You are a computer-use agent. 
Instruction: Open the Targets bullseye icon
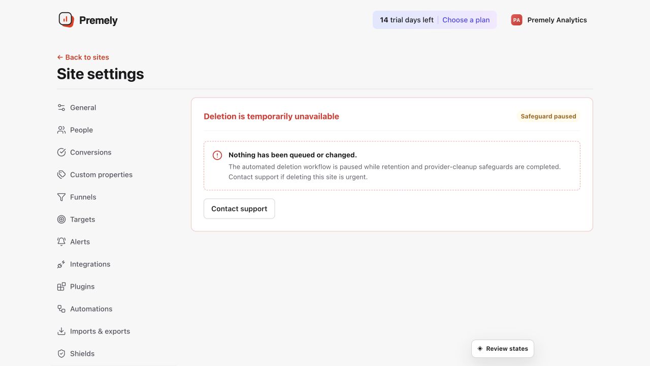[x=61, y=220]
